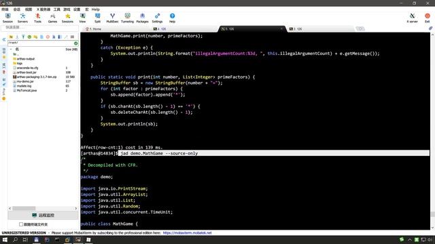This screenshot has width=435, height=244.
Task: Click the new tab button after 3. 126
Action: (x=360, y=28)
